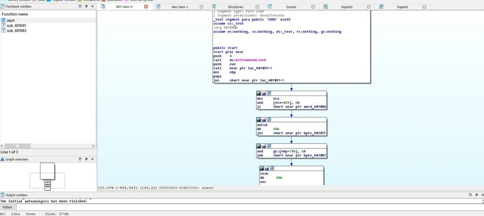484x216 pixels.
Task: Click the Graph overview function thumbnail
Action: [47, 177]
